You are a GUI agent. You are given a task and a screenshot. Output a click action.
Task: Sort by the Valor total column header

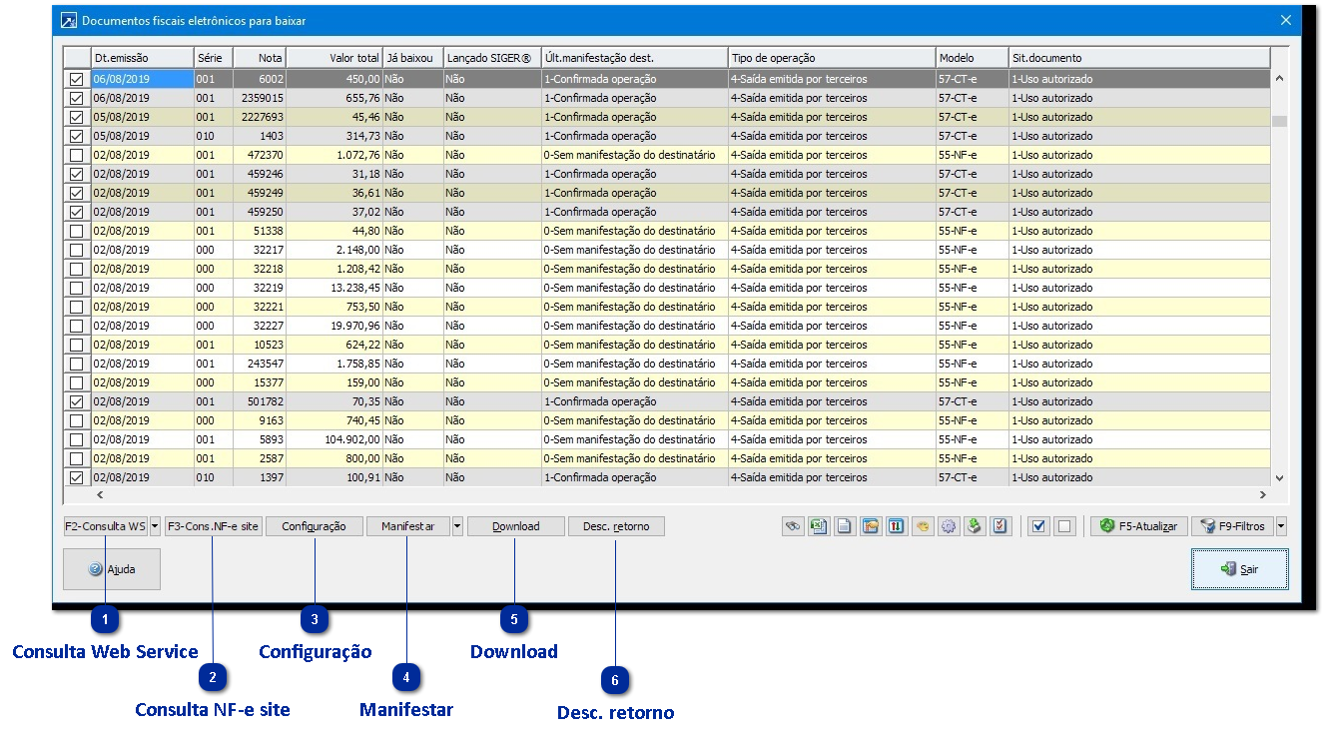point(333,58)
